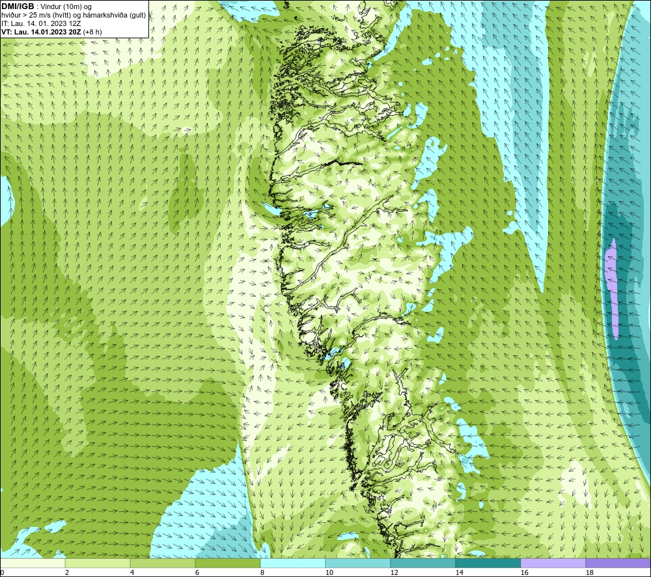Click the 'VT: Lau. 14.01.2023 20Z' line

[41, 32]
